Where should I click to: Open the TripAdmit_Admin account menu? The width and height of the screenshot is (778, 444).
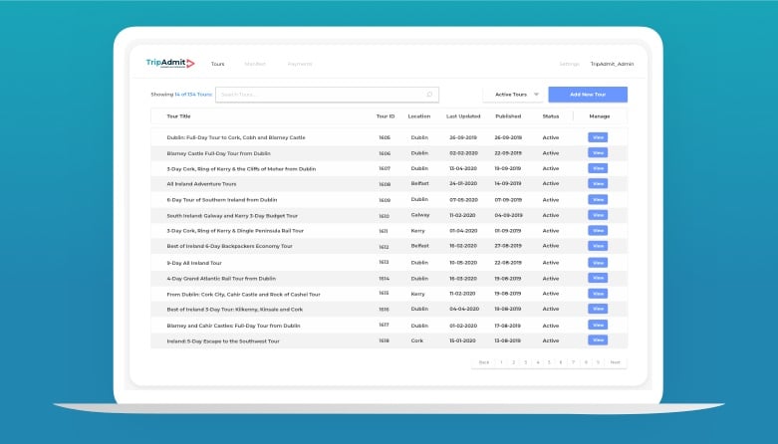(612, 64)
